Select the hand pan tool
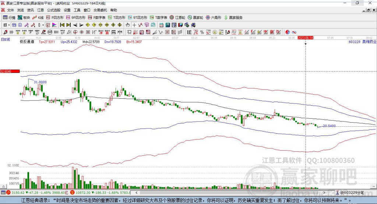 (128, 25)
